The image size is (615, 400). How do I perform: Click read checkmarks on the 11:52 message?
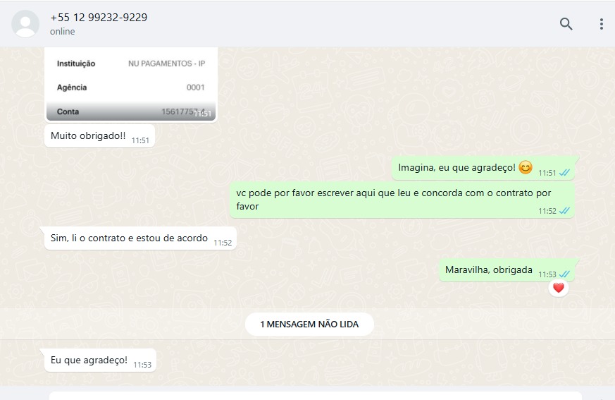click(564, 211)
